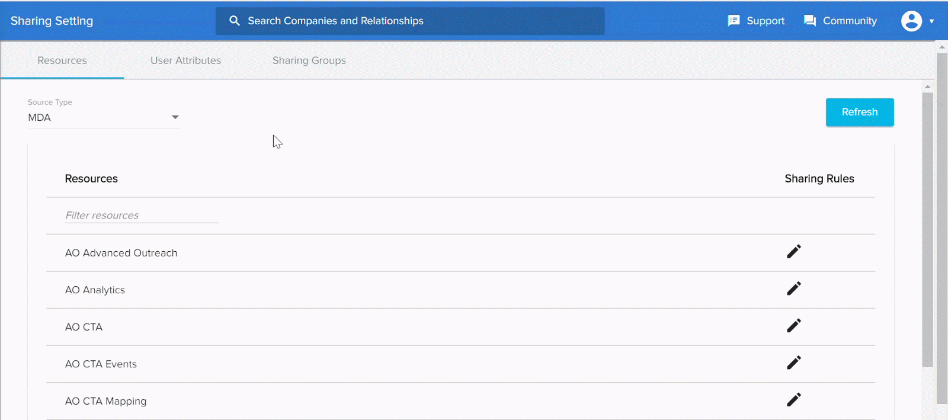
Task: Edit sharing rules for AO Advanced Outreach
Action: tap(794, 252)
